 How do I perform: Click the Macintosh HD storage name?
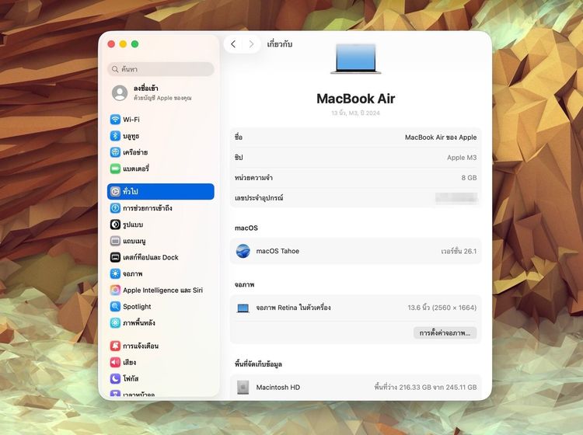click(x=278, y=387)
